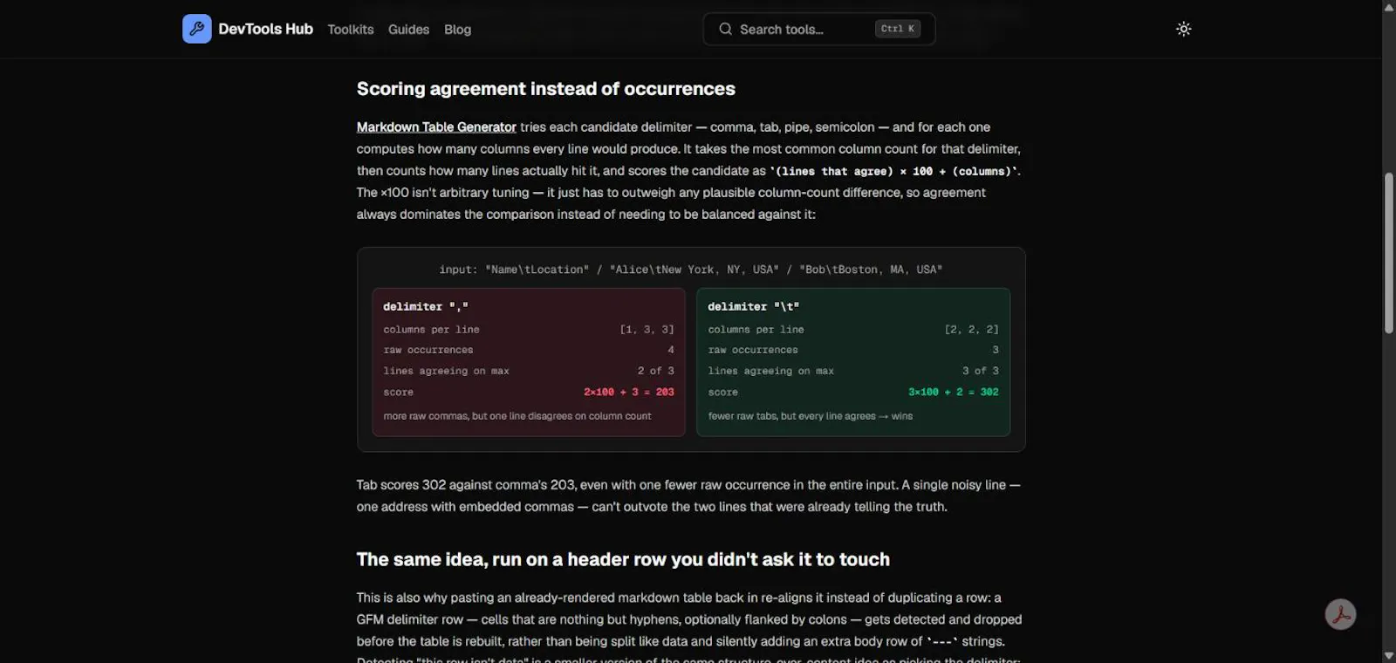The height and width of the screenshot is (663, 1396).
Task: Click the raw occurrences value 3 in tab card
Action: click(x=996, y=350)
